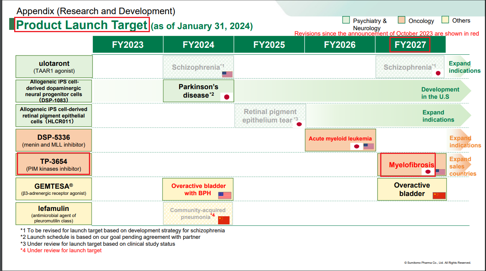Click the Overactive bladder text in the FY2027 column

[412, 189]
